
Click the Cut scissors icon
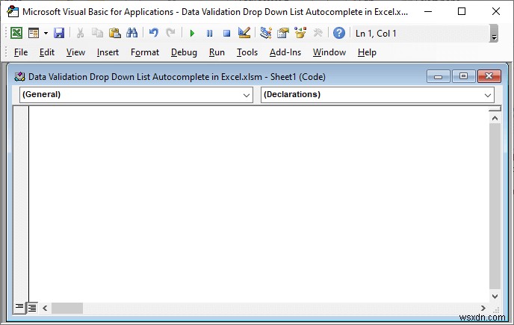[80, 33]
